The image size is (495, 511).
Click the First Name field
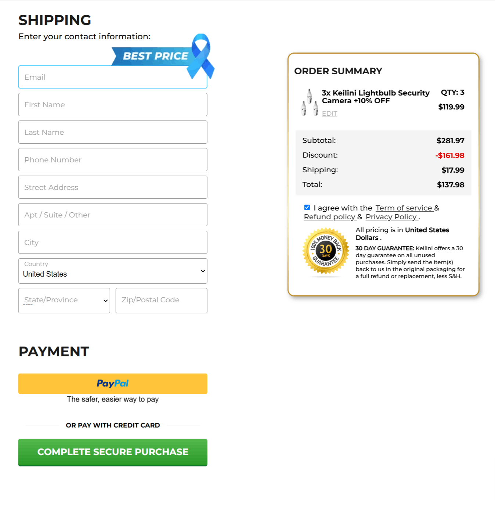112,104
